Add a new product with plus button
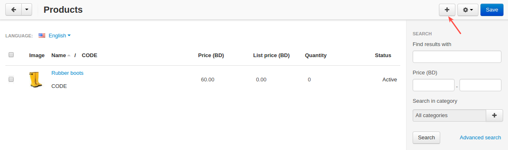Image resolution: width=508 pixels, height=150 pixels. coord(447,10)
